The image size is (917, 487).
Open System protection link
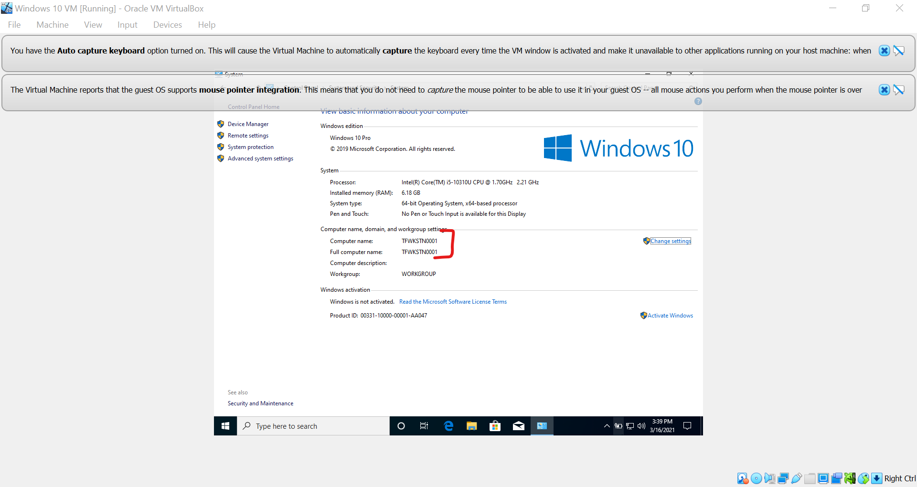point(251,147)
